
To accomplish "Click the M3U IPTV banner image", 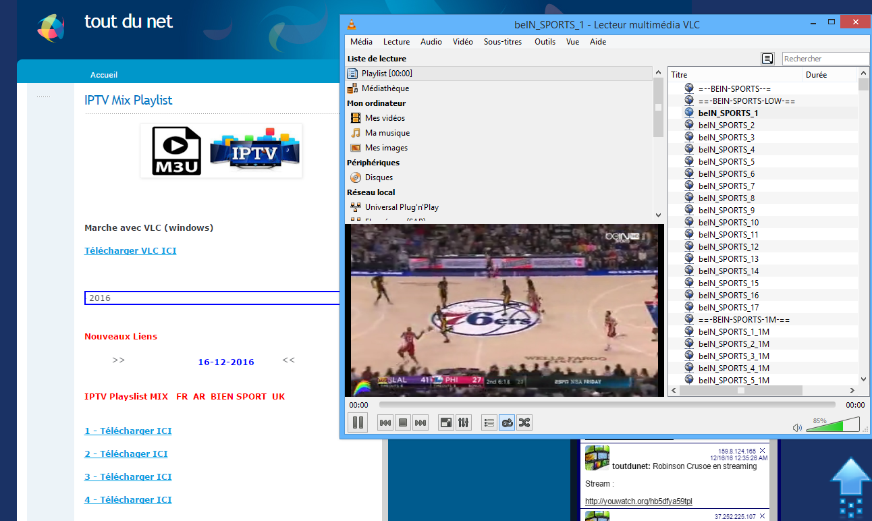I will coord(221,150).
